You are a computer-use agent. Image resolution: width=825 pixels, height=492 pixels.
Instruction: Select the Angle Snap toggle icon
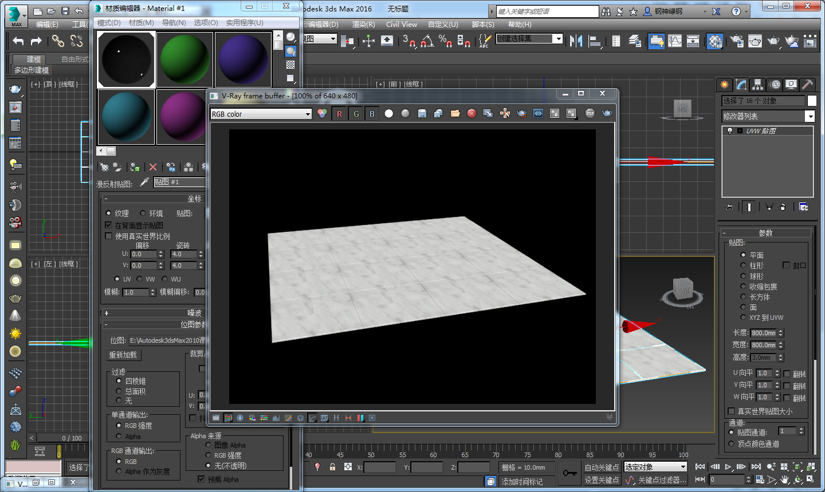point(427,41)
